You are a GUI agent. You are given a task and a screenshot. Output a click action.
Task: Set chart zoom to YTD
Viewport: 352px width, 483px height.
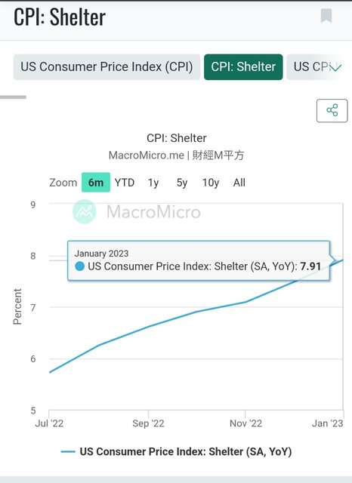tap(125, 183)
